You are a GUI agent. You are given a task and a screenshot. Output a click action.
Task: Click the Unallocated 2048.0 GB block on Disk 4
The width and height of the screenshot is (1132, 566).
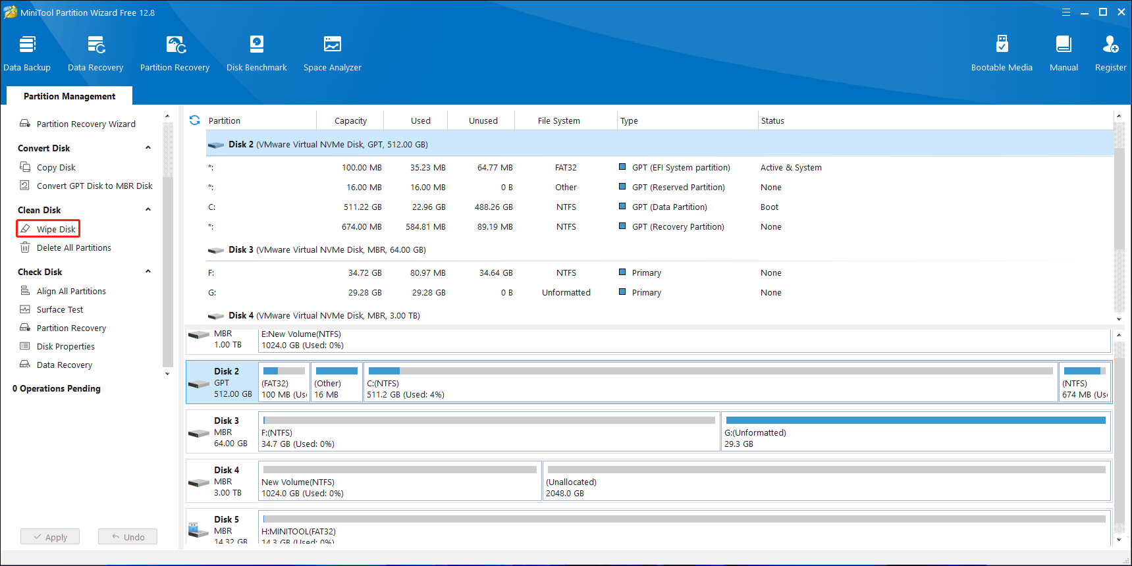pos(827,481)
